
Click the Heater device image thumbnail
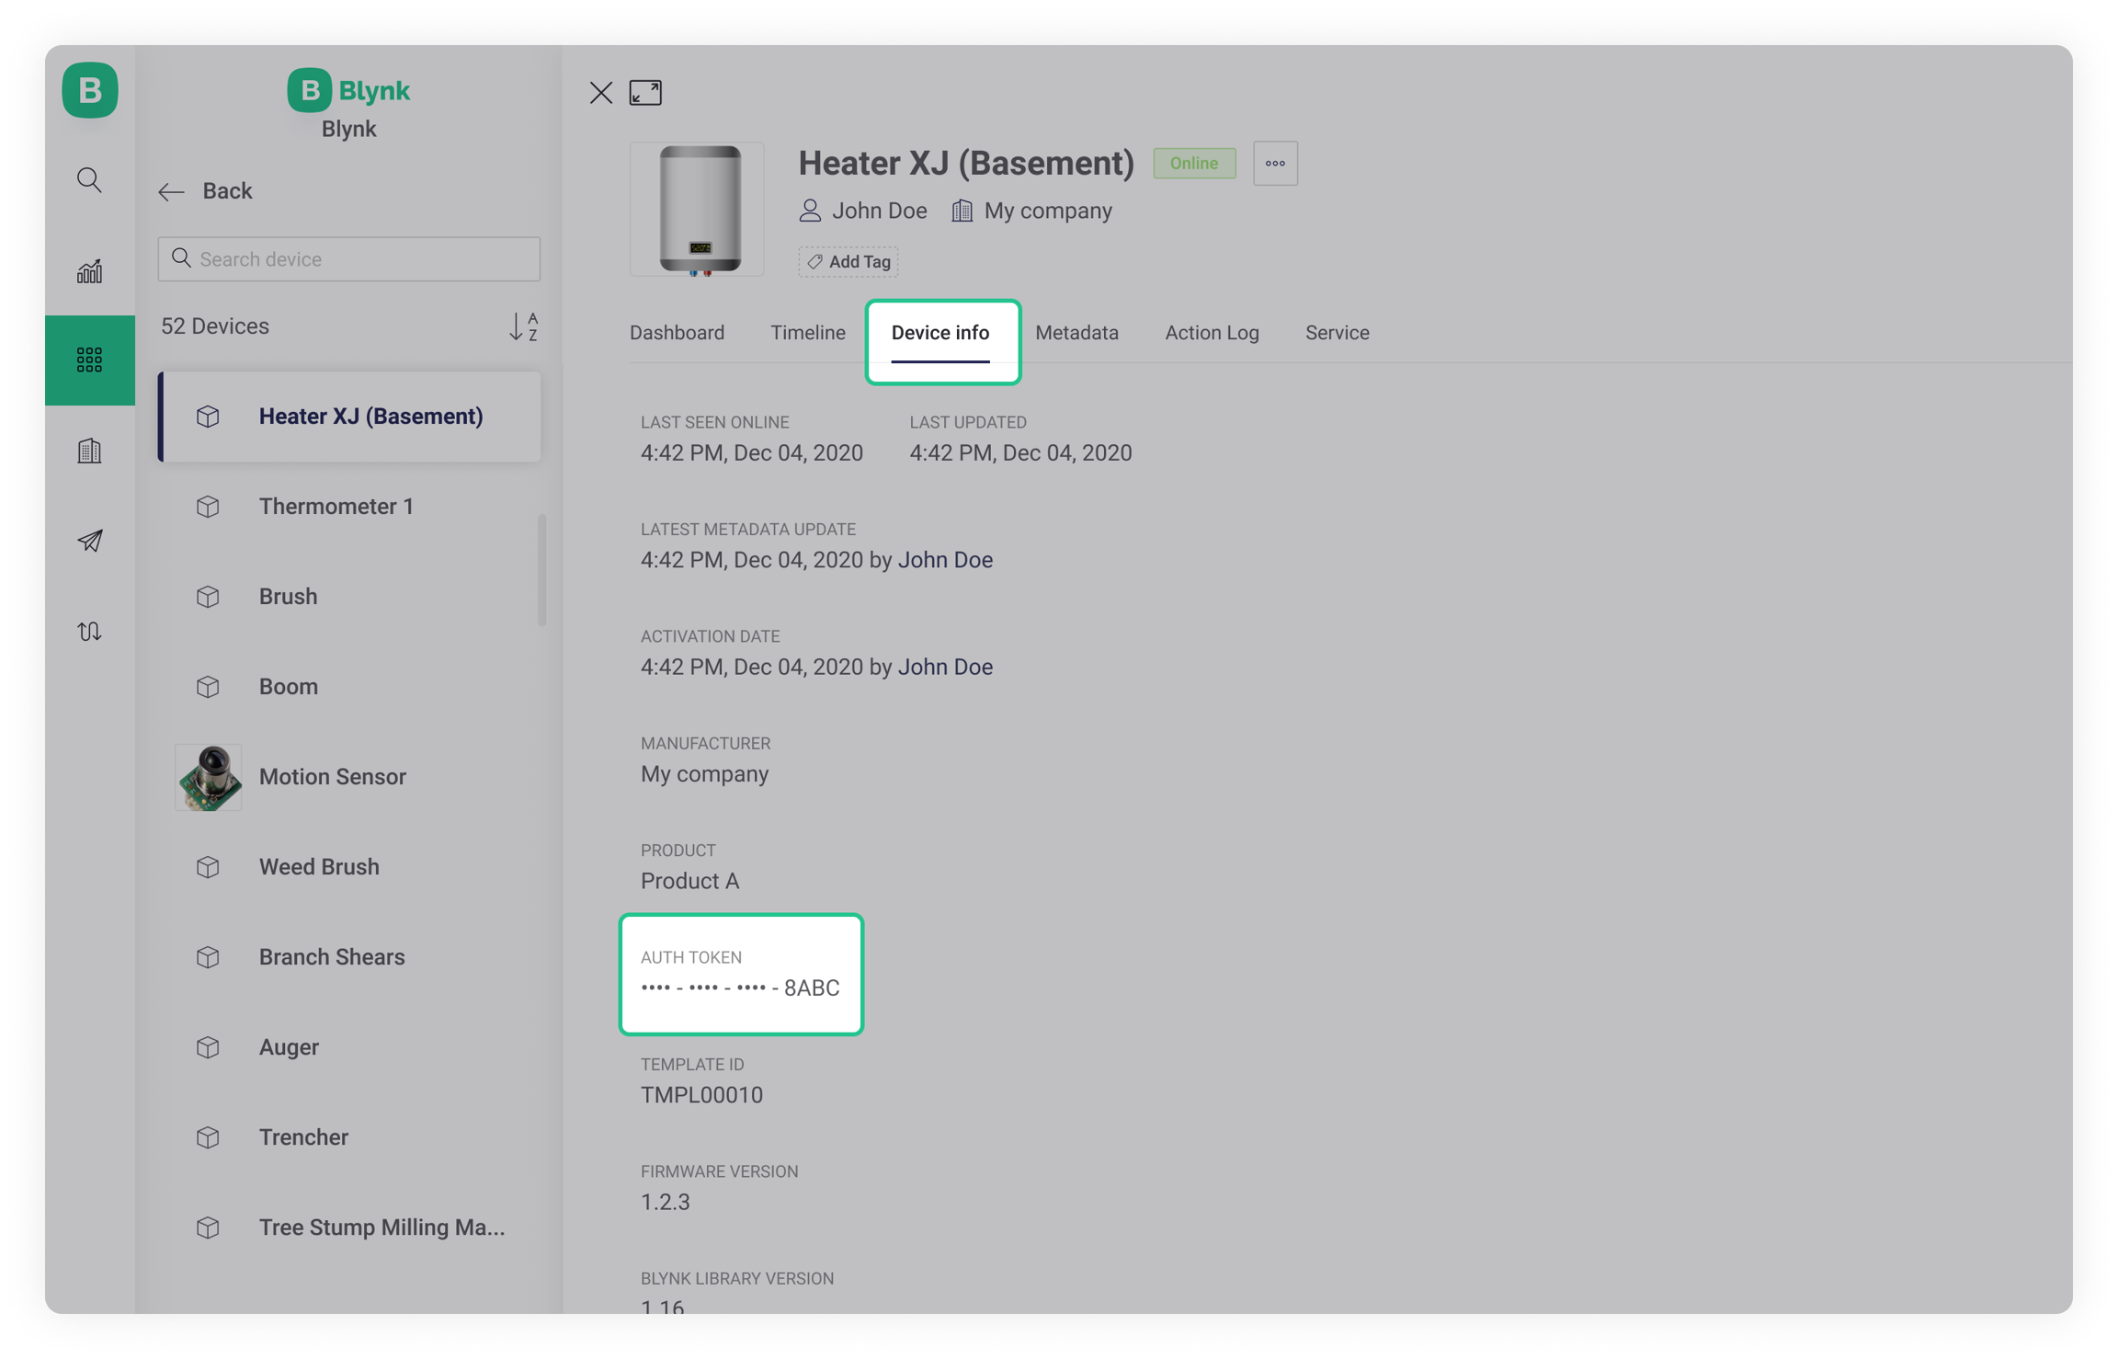[698, 210]
